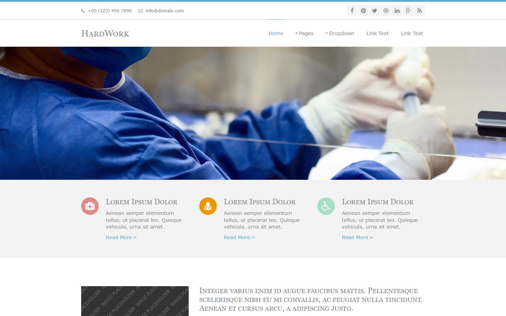
Task: Click the envelope icon beside the email
Action: pos(141,11)
